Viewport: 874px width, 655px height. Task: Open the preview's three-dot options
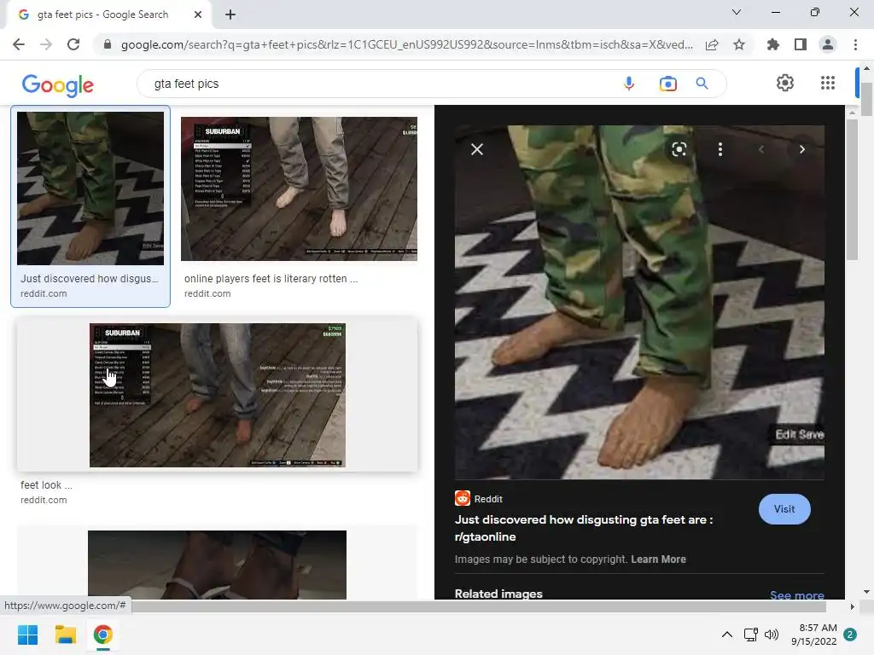[720, 149]
